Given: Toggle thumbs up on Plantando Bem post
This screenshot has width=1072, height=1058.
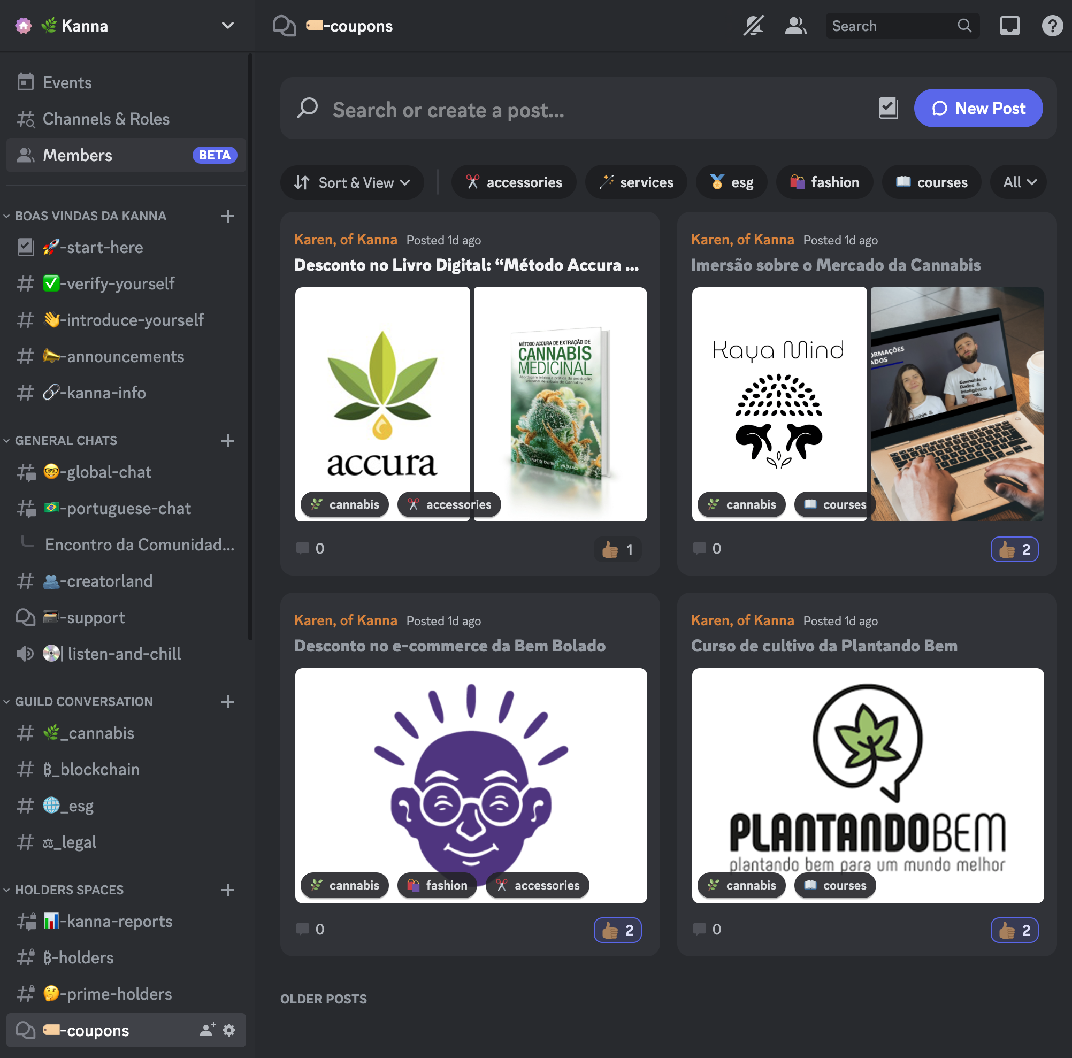Looking at the screenshot, I should 1014,930.
